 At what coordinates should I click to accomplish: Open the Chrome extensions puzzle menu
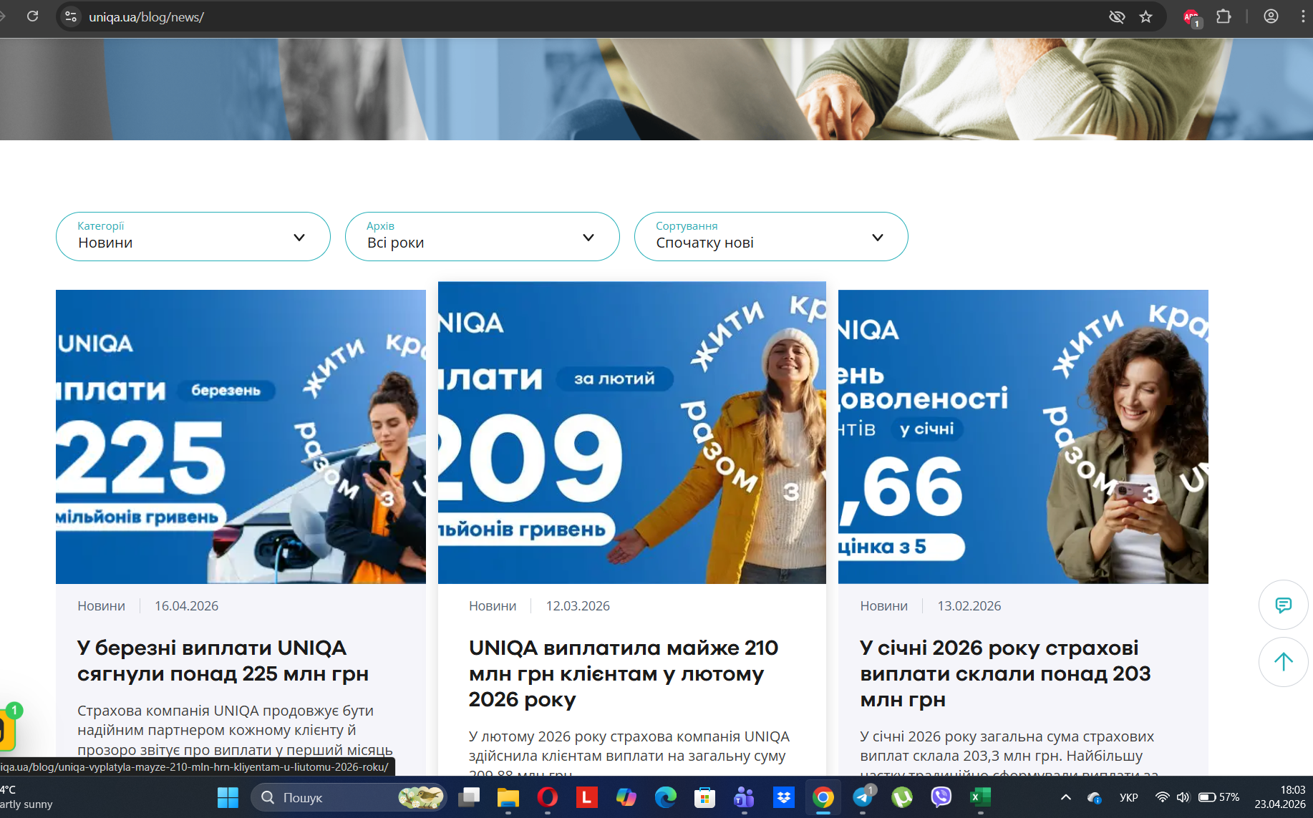(x=1224, y=16)
